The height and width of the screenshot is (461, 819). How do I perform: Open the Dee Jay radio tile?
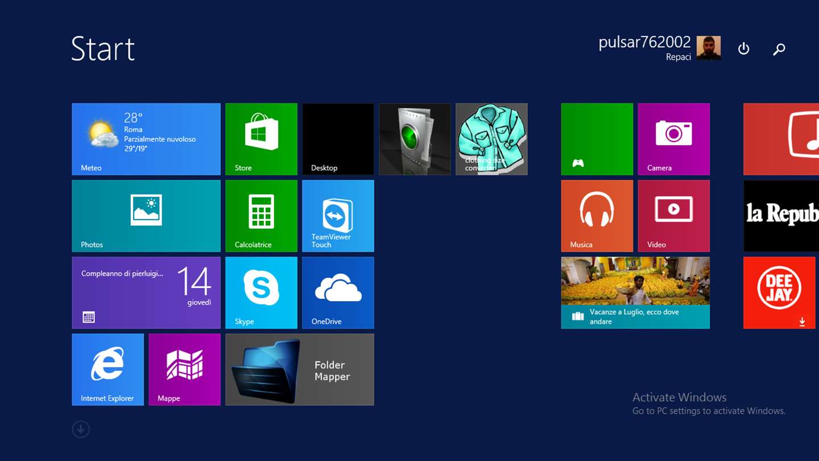779,293
